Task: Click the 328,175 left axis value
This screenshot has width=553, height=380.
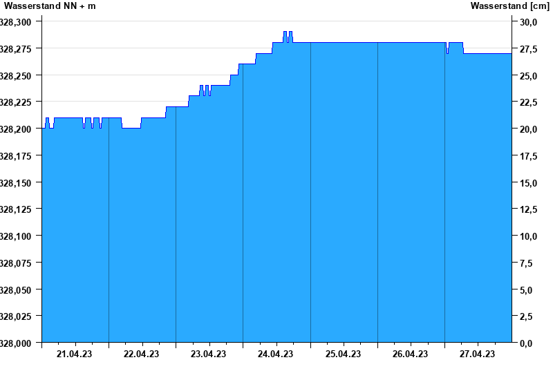Action: tap(15, 156)
